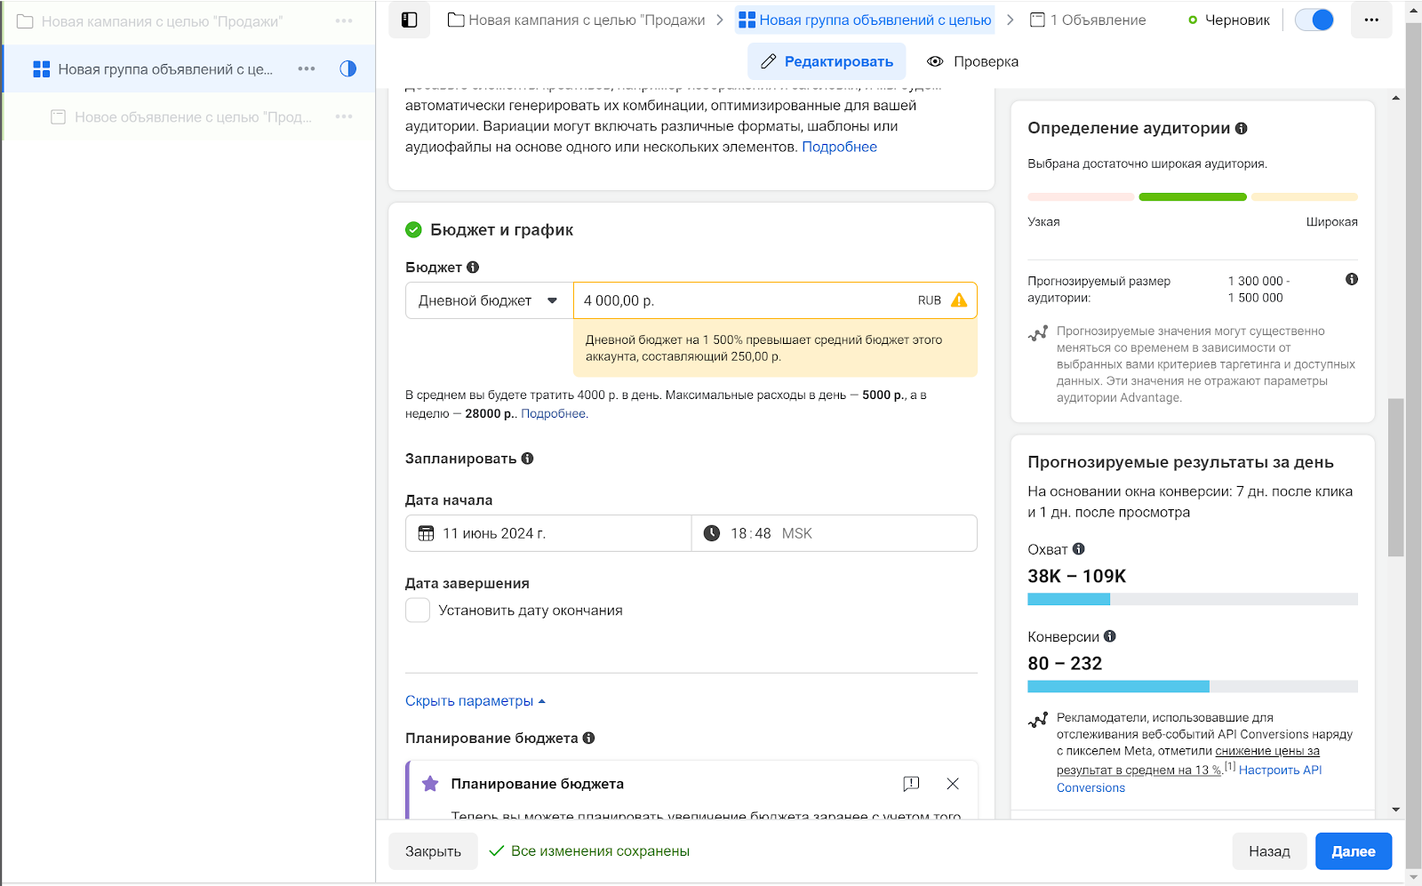Image resolution: width=1422 pixels, height=886 pixels.
Task: Click the 'Охват' estimate bar
Action: pyautogui.click(x=1193, y=599)
